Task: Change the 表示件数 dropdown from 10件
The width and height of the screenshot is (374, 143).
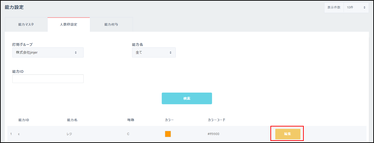Action: click(x=356, y=7)
